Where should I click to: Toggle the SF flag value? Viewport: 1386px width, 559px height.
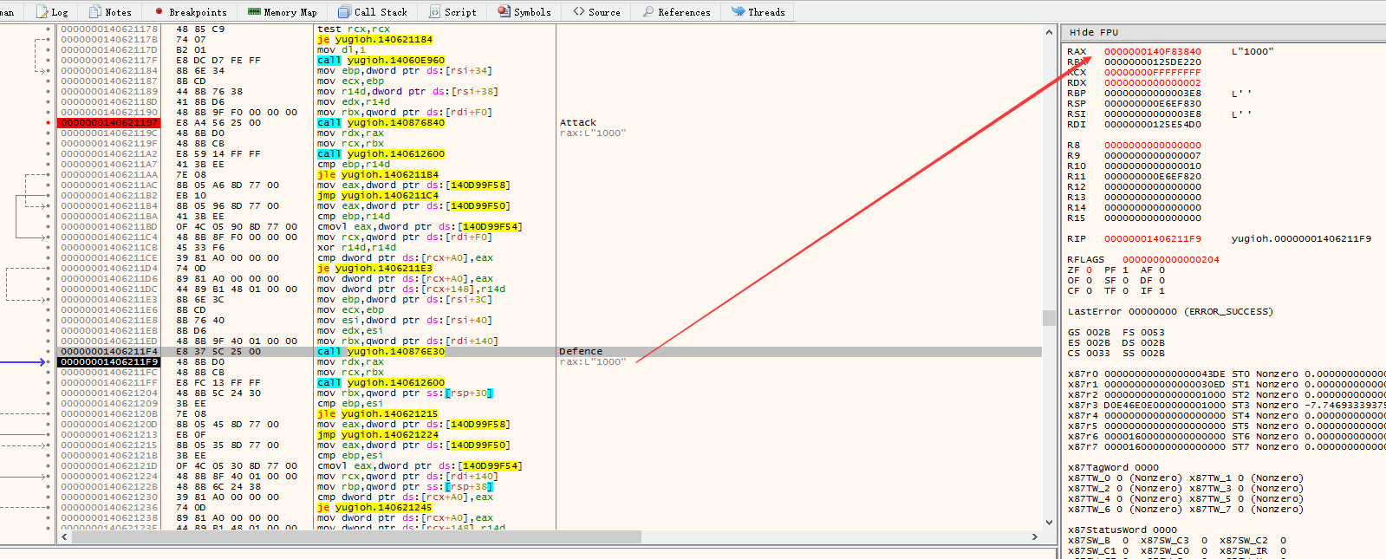tap(1125, 281)
